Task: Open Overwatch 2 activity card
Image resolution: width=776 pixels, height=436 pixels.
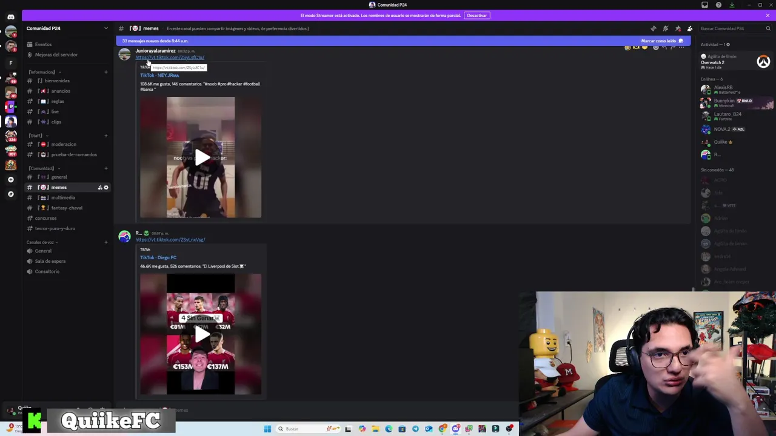Action: pyautogui.click(x=735, y=62)
